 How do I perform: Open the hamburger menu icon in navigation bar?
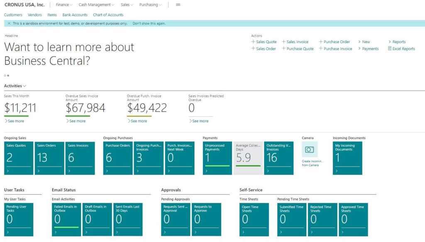(178, 5)
